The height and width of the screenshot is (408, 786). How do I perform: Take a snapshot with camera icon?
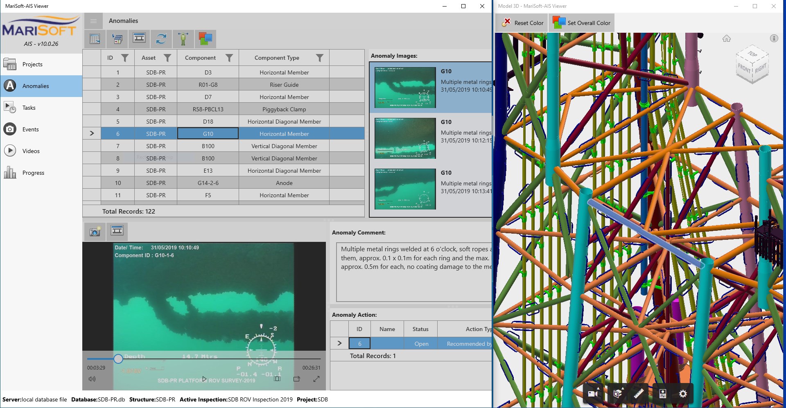pos(95,232)
